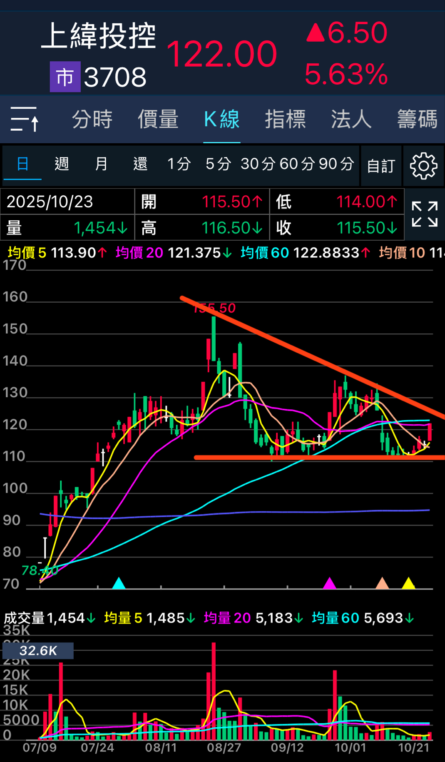Tap the peach triangle marker

[382, 583]
